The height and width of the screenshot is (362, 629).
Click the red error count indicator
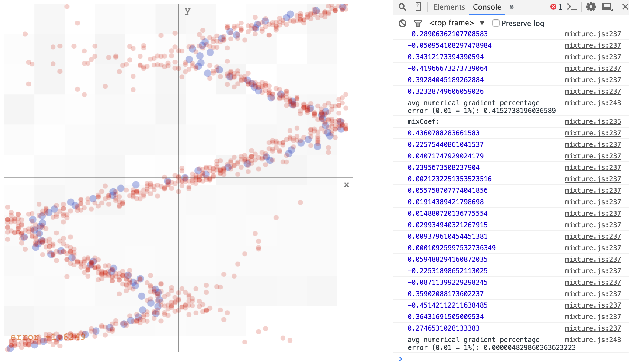pos(556,7)
